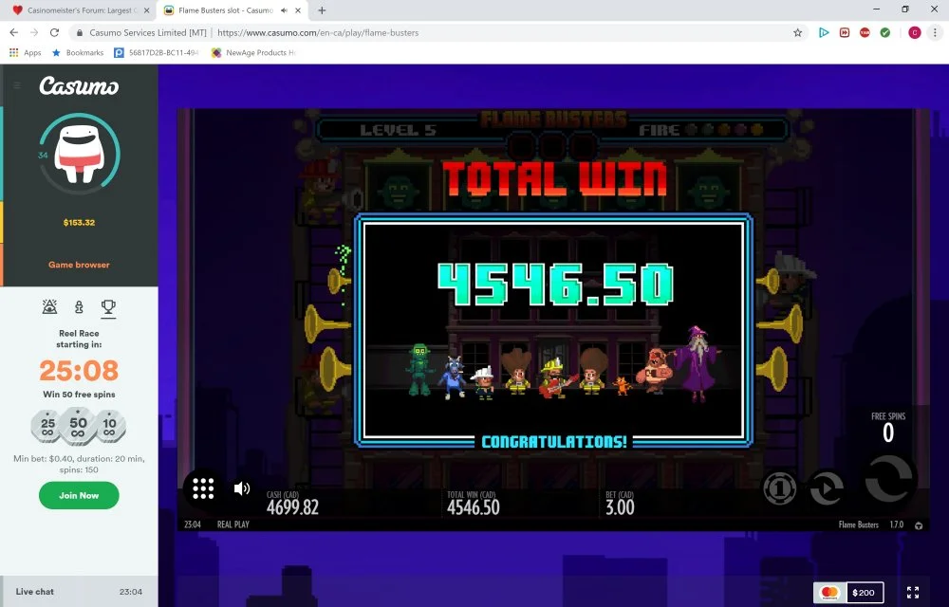
Task: Click the Total Win (CAD) 4546.50 value
Action: (474, 506)
